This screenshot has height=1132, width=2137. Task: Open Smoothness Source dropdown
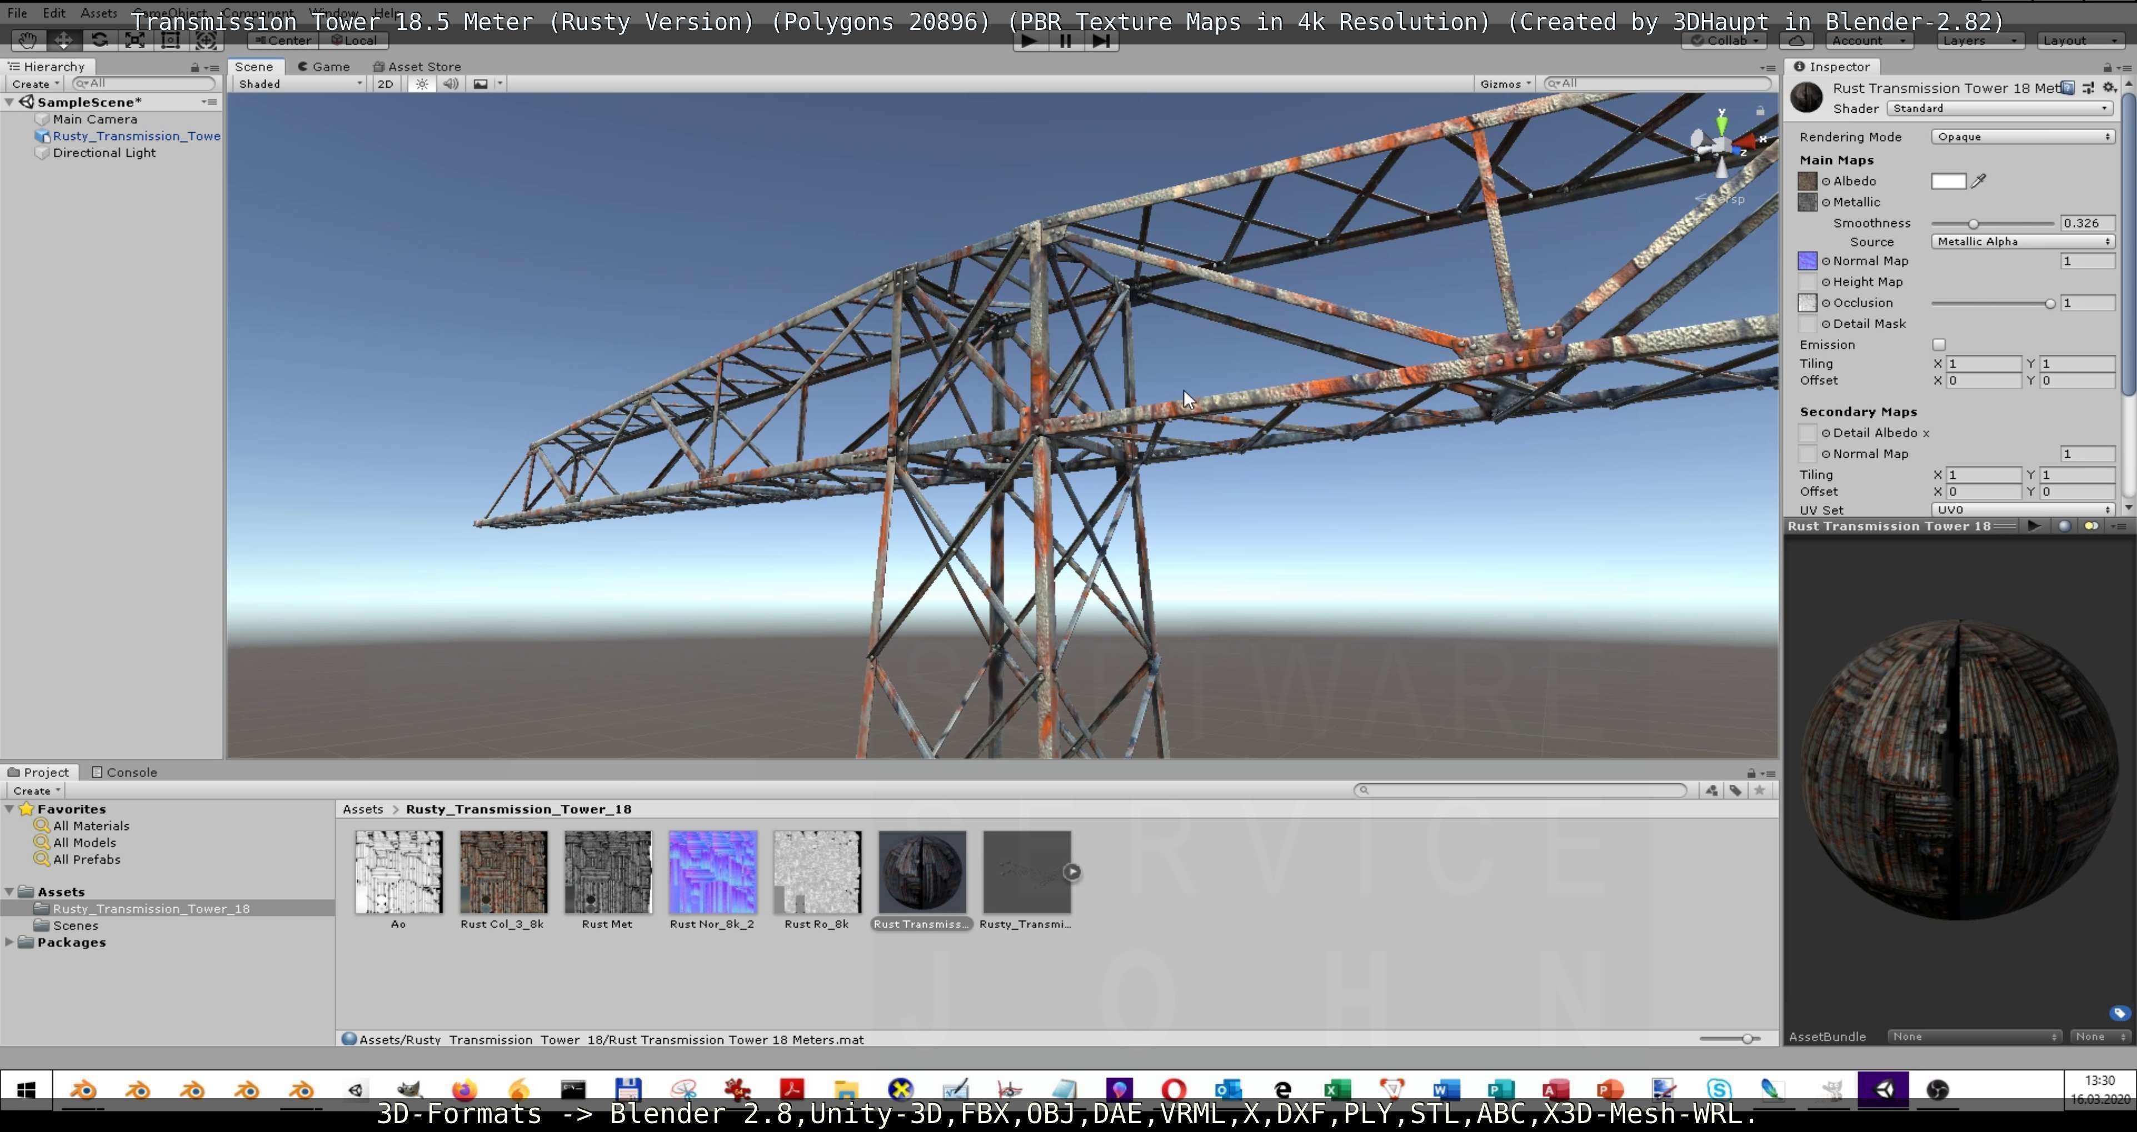click(x=2023, y=241)
